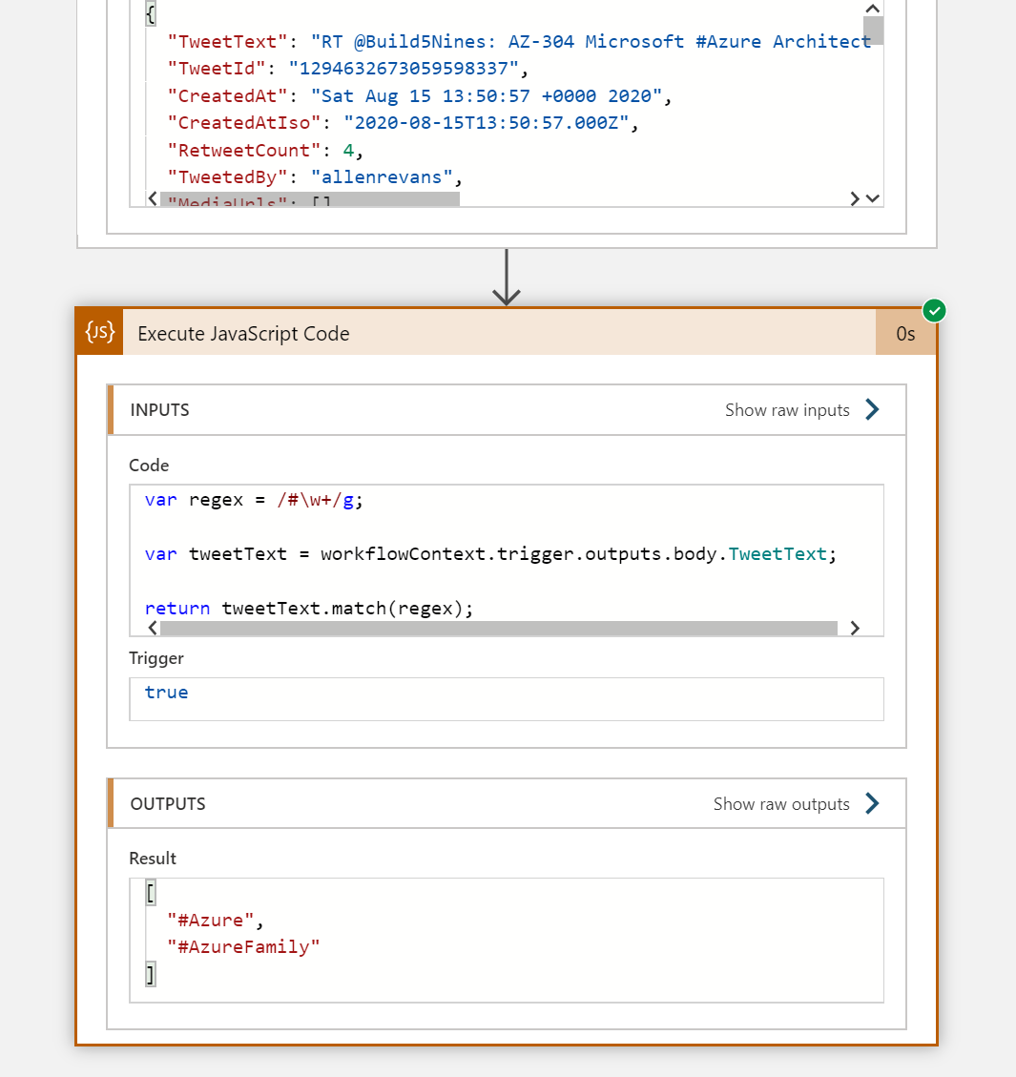This screenshot has width=1016, height=1077.
Task: Click the Code label above code box
Action: pyautogui.click(x=149, y=466)
